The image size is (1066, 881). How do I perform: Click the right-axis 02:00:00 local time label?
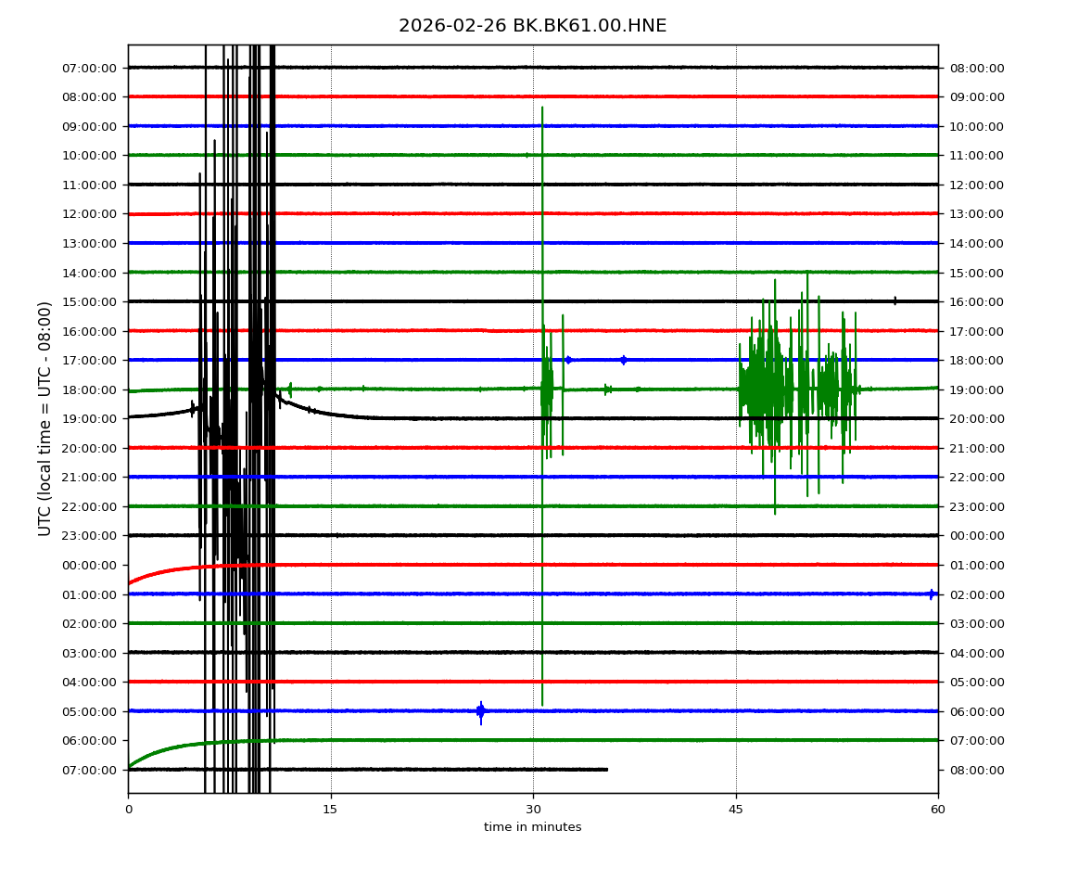coord(976,594)
